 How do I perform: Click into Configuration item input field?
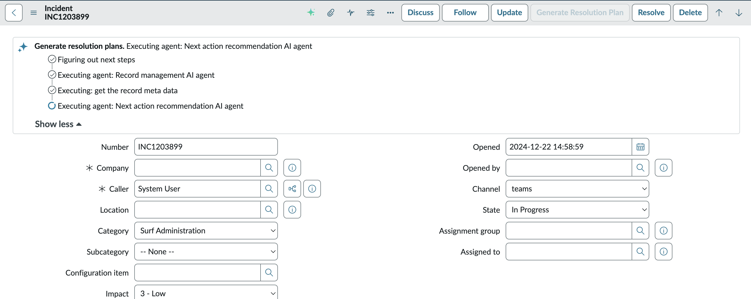tap(197, 273)
